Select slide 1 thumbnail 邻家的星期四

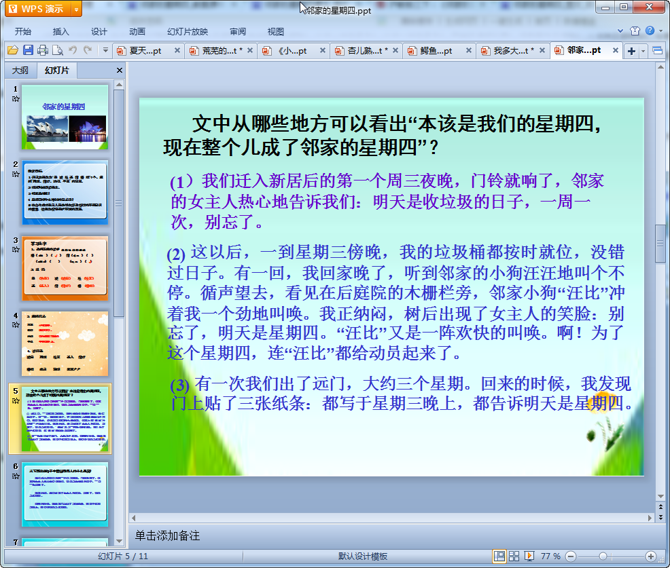[x=65, y=117]
